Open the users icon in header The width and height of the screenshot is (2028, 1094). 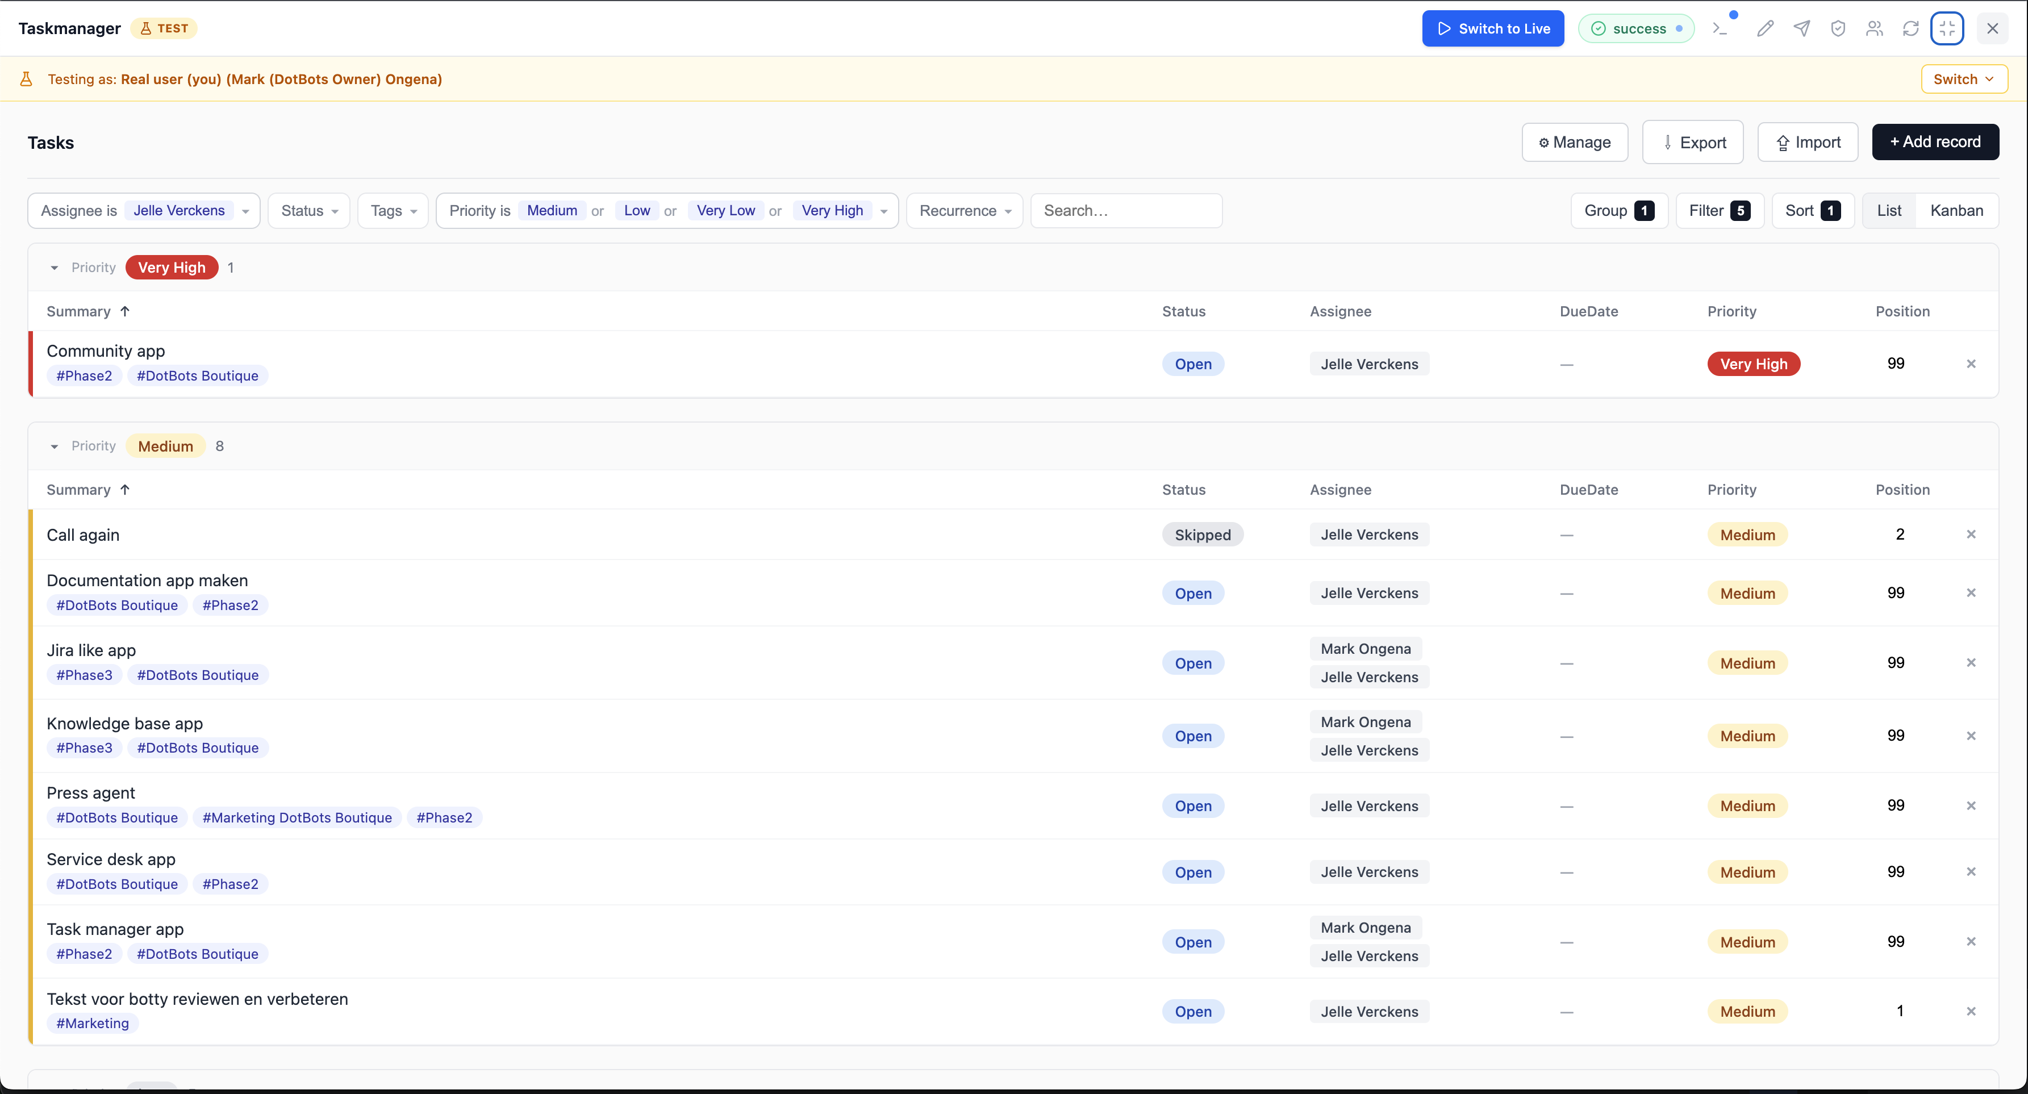(x=1875, y=28)
